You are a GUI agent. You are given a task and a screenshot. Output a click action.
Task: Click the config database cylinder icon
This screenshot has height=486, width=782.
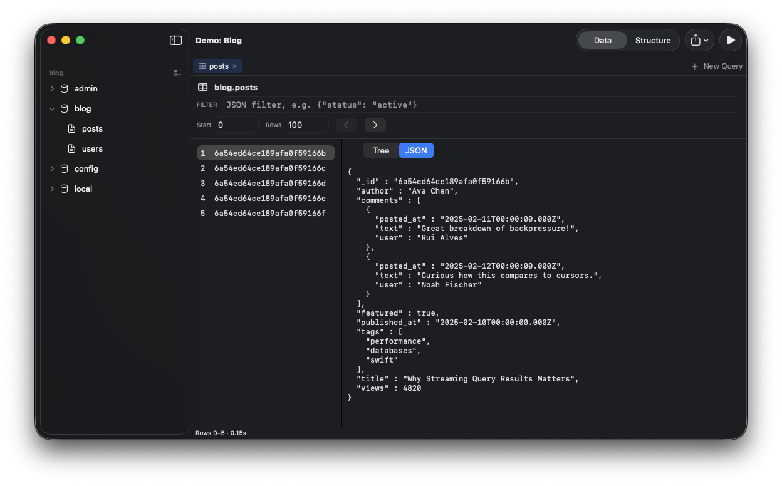click(x=64, y=169)
